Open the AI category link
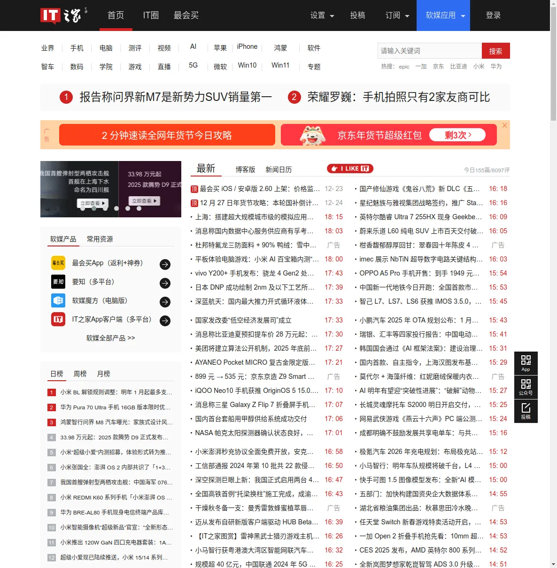 [x=193, y=46]
